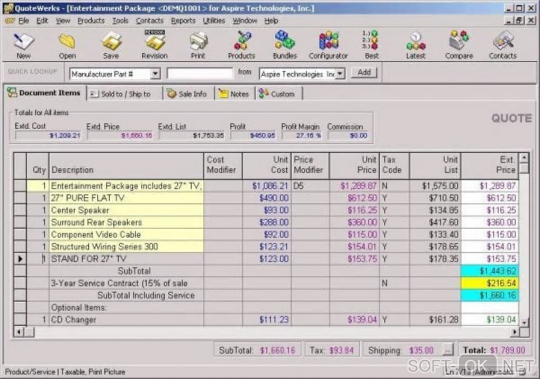Open the Tools menu
The width and height of the screenshot is (540, 379).
tap(120, 21)
